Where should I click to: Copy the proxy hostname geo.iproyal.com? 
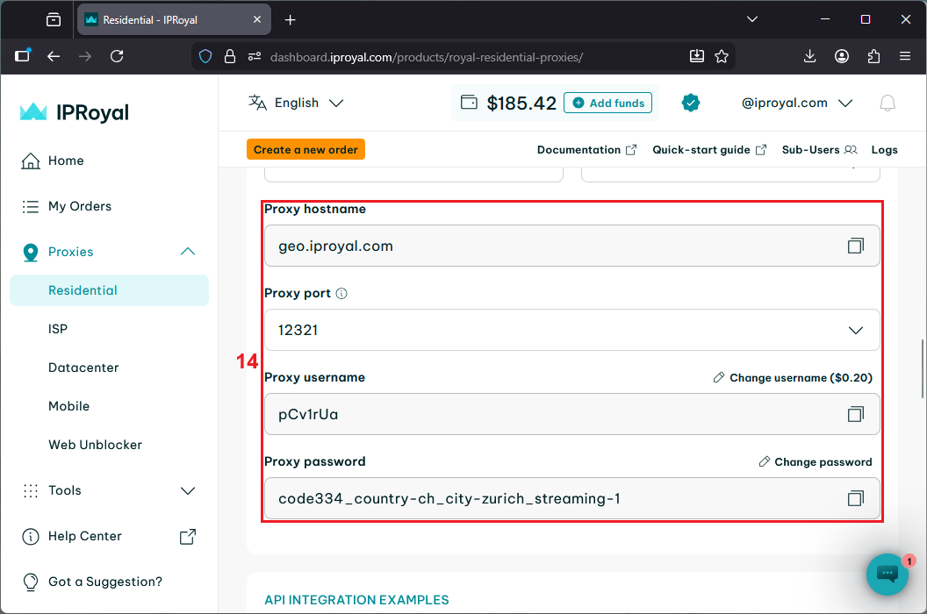[x=856, y=246]
